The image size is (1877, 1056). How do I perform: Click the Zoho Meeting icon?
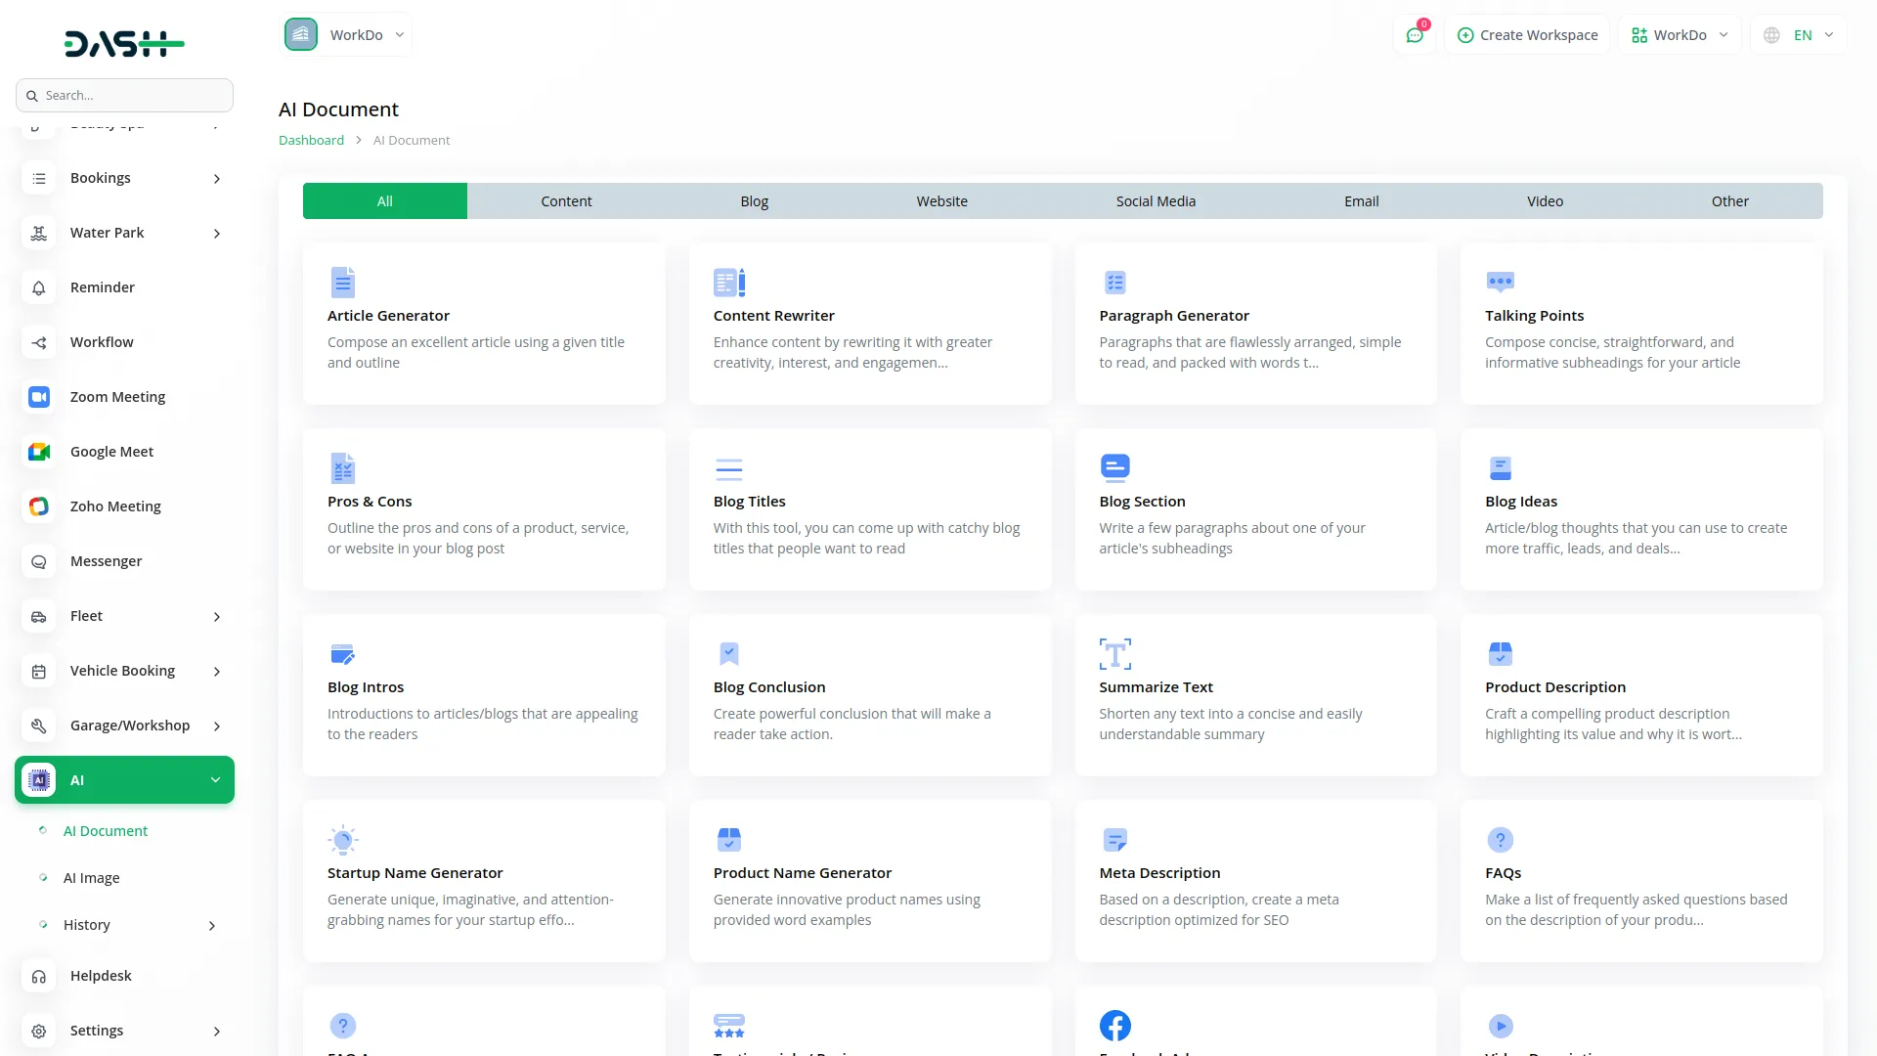click(x=38, y=506)
